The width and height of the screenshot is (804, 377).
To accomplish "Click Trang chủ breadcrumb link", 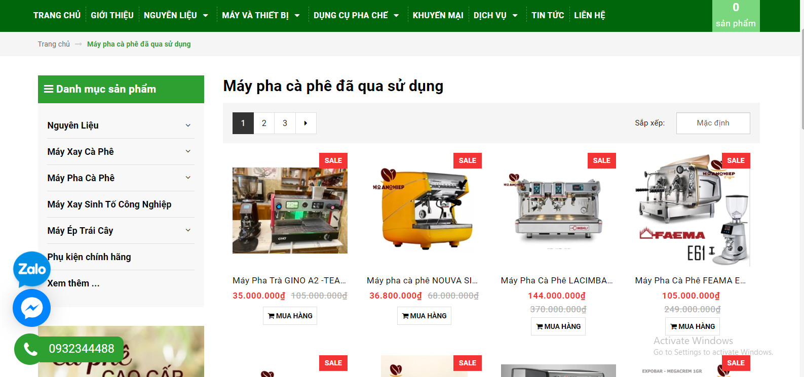I will tap(54, 44).
